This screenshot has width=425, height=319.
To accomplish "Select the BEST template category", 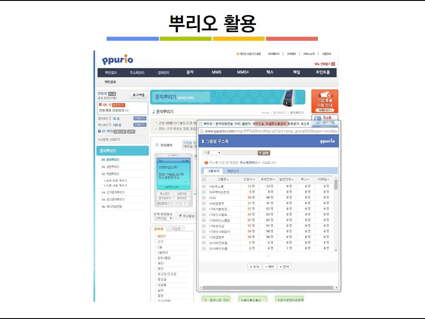I will (x=162, y=236).
